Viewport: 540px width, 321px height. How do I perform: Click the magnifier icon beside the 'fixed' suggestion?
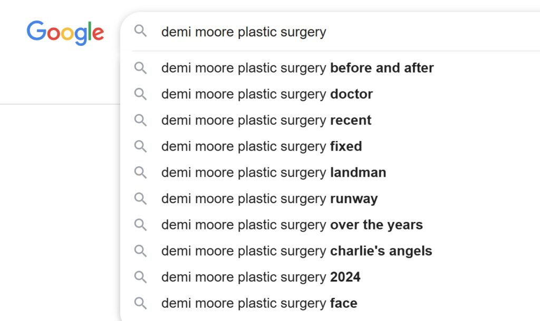point(140,146)
